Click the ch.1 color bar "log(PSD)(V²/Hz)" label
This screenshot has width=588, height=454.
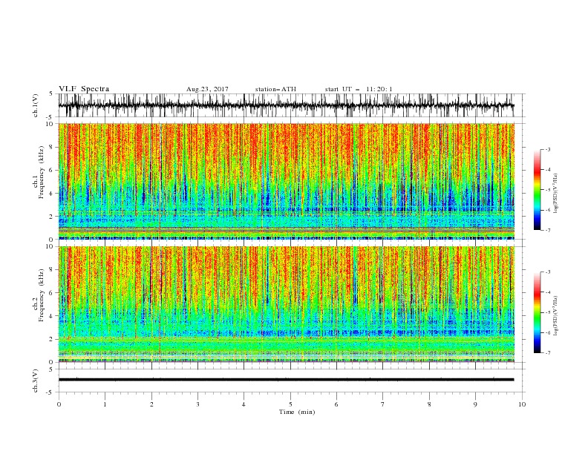coord(555,194)
